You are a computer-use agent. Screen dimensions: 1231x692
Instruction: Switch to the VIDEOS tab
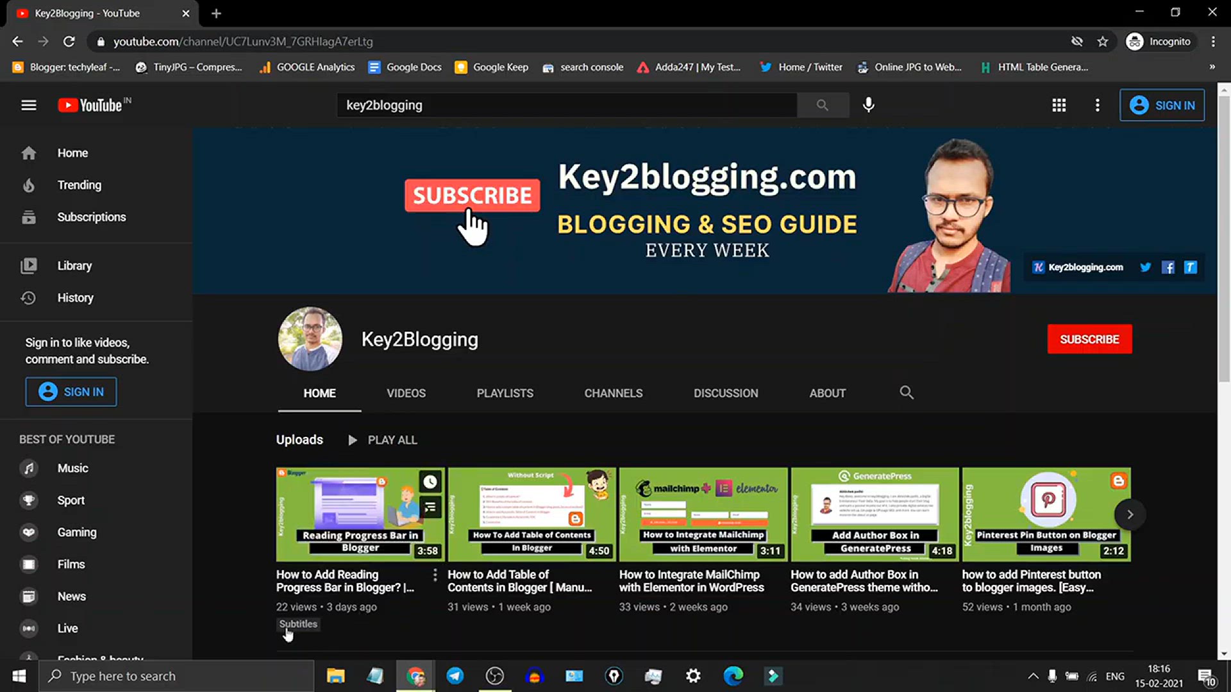coord(406,393)
